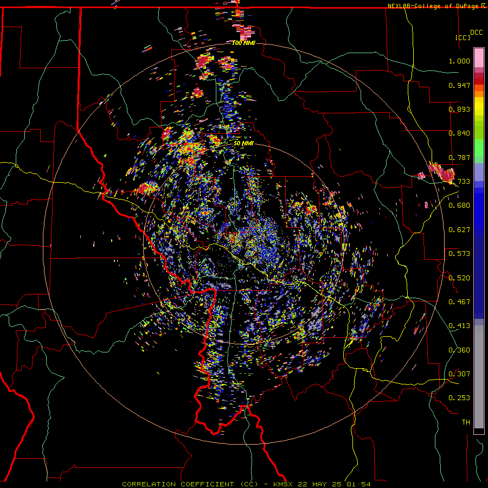The height and width of the screenshot is (488, 488).
Task: Click the bright green segment of color bar
Action: 479,148
